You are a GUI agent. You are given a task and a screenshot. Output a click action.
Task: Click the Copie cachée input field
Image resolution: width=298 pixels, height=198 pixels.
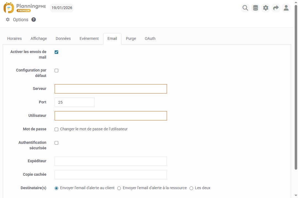coord(111,175)
